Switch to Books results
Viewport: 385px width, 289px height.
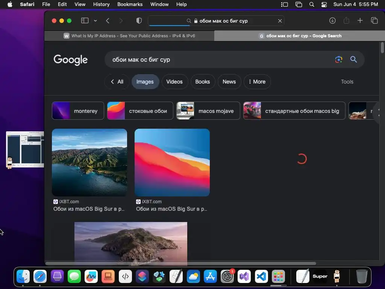tap(203, 82)
